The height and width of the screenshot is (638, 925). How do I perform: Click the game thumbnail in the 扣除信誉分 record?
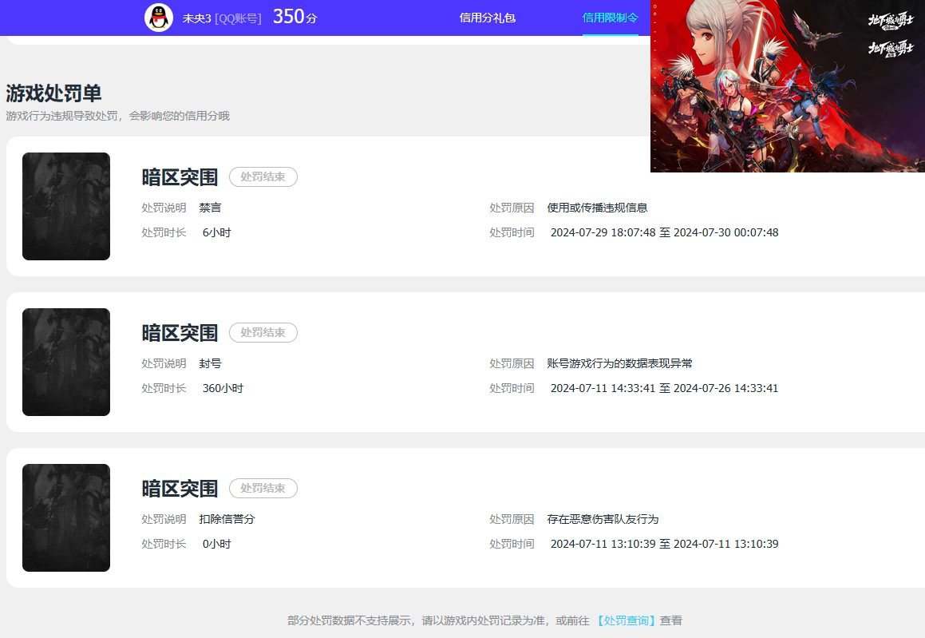pyautogui.click(x=66, y=517)
